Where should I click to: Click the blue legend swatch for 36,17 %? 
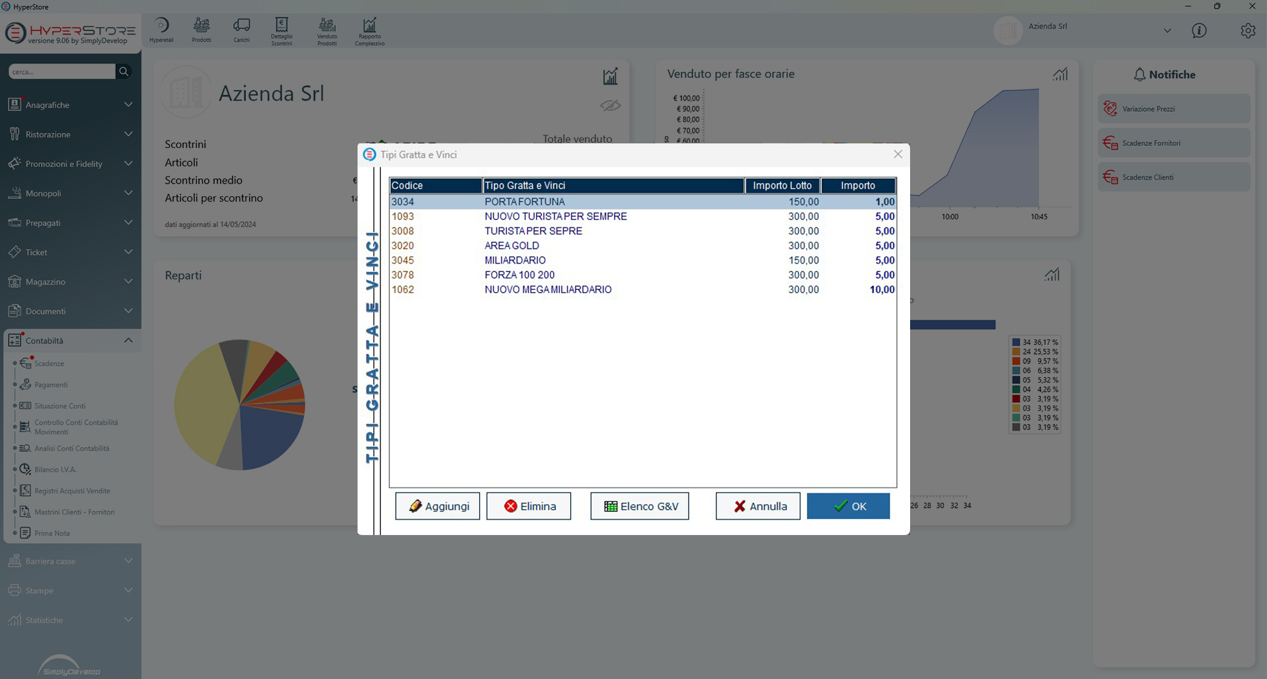tap(1016, 342)
